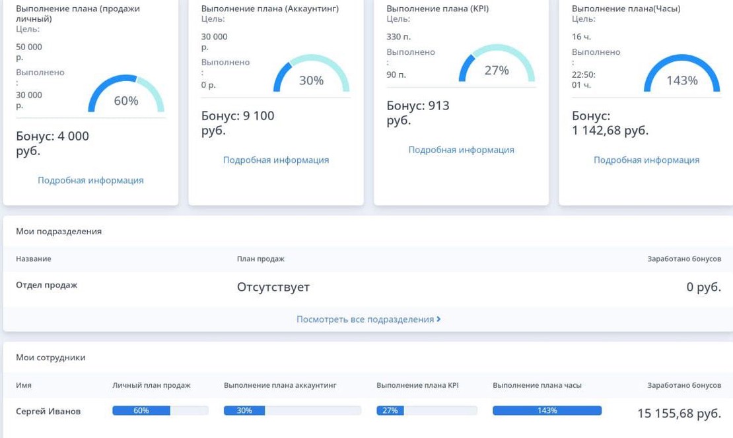The image size is (733, 438).
Task: Open Подробная информация in personal sales card
Action: 90,180
